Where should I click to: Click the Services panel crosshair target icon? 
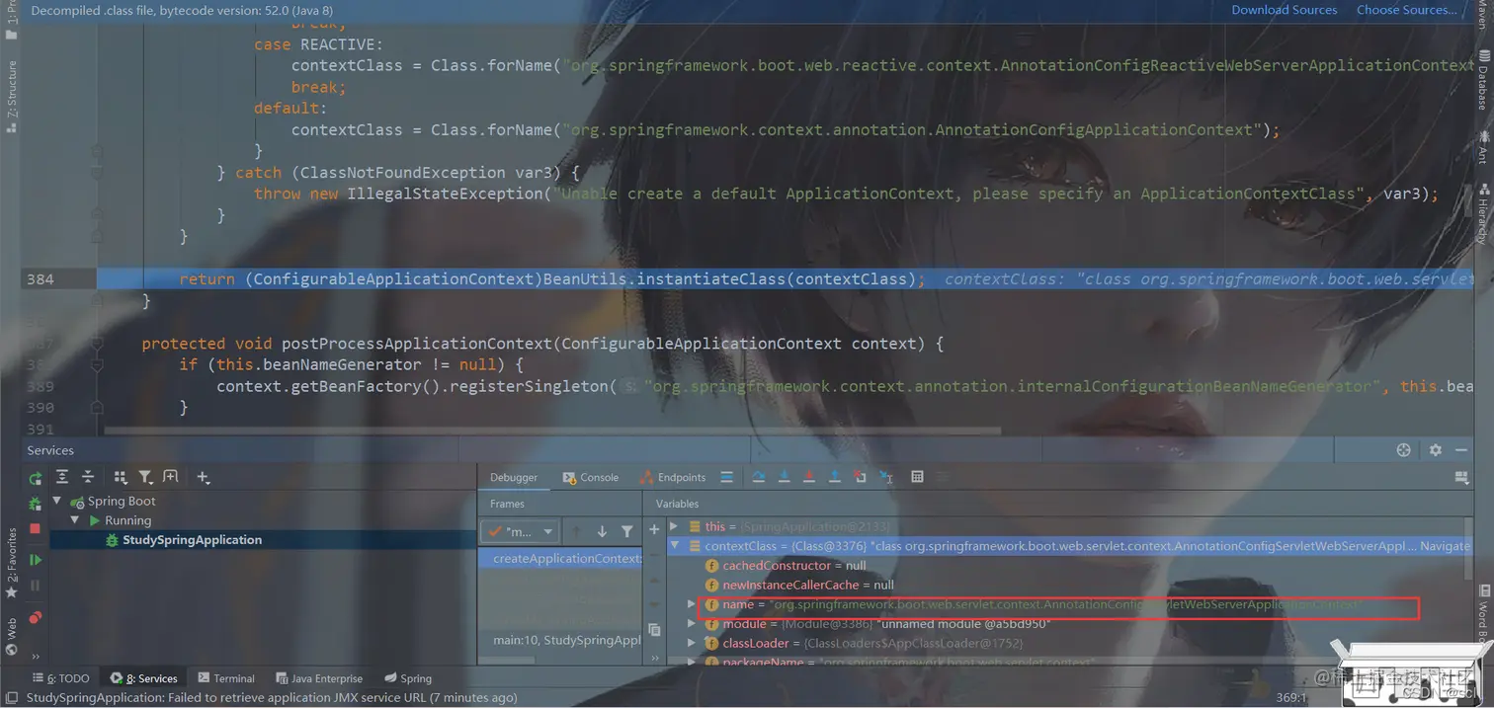coord(1403,450)
